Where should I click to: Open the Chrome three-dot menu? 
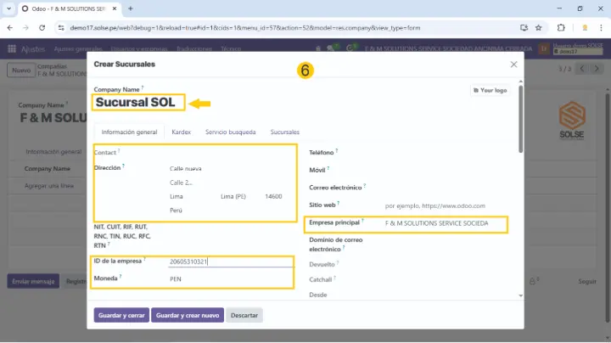click(x=599, y=27)
